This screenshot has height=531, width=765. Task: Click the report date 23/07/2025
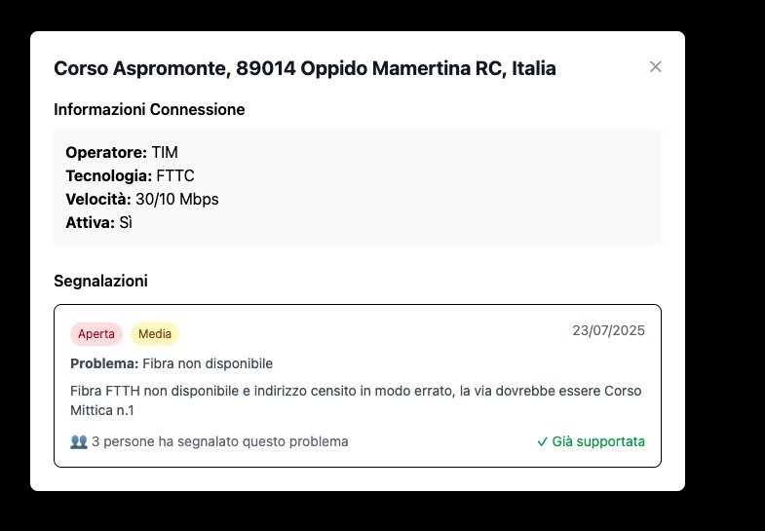tap(608, 330)
